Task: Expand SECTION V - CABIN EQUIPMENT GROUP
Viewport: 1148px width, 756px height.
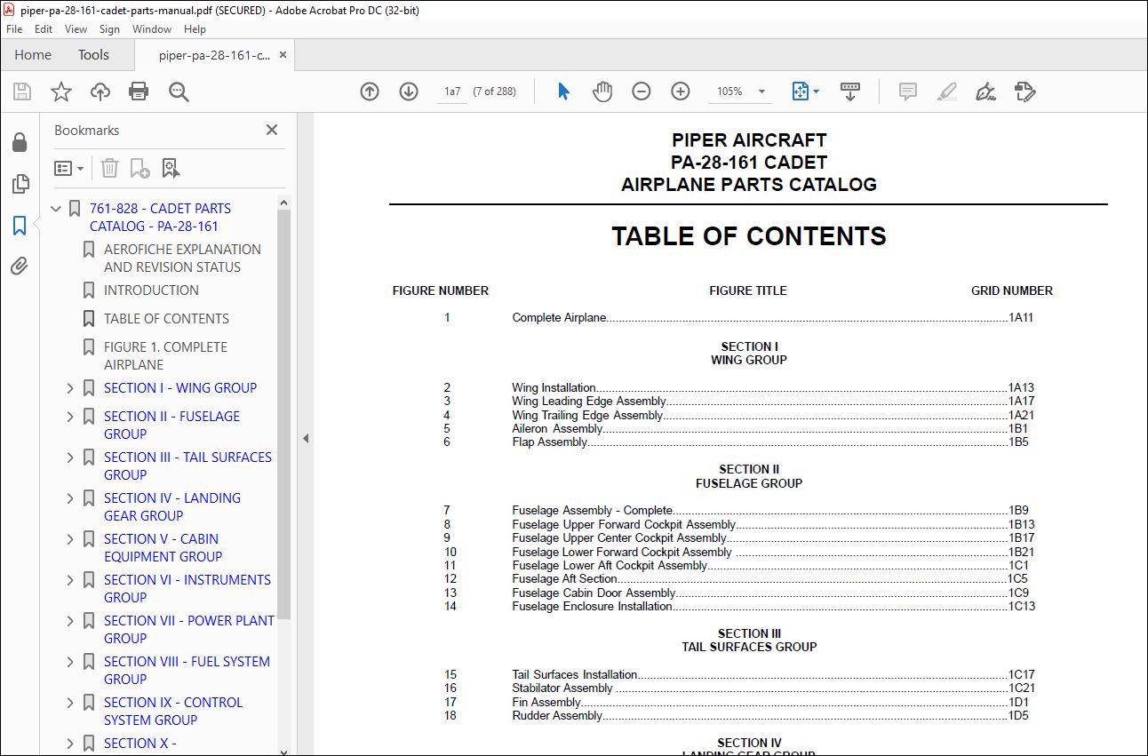Action: 70,539
